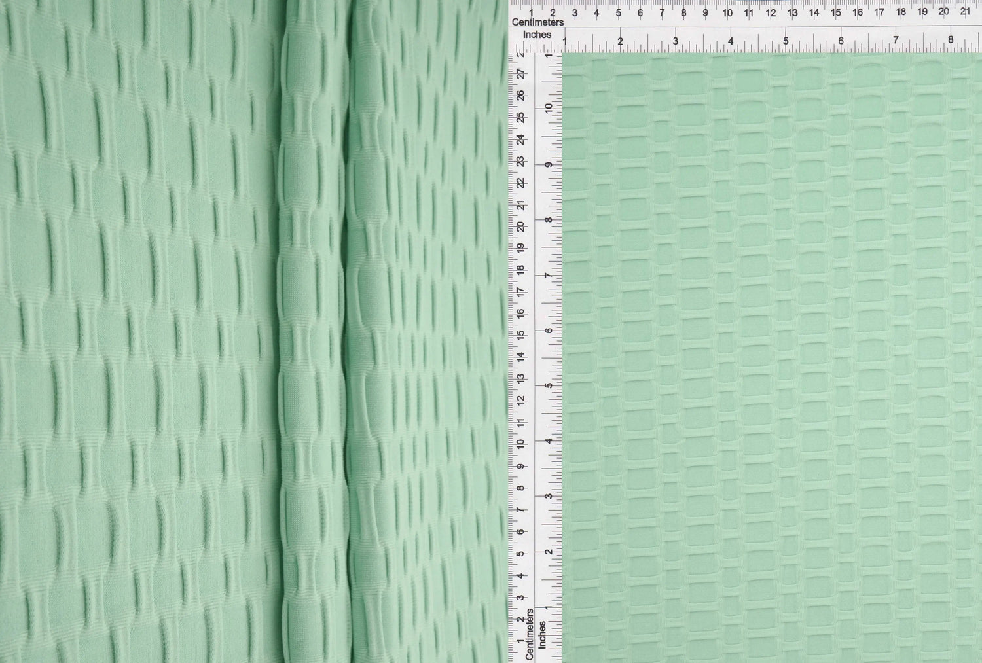Click the number 27 on vertical centimeter ruler
This screenshot has width=982, height=663.
click(x=520, y=74)
